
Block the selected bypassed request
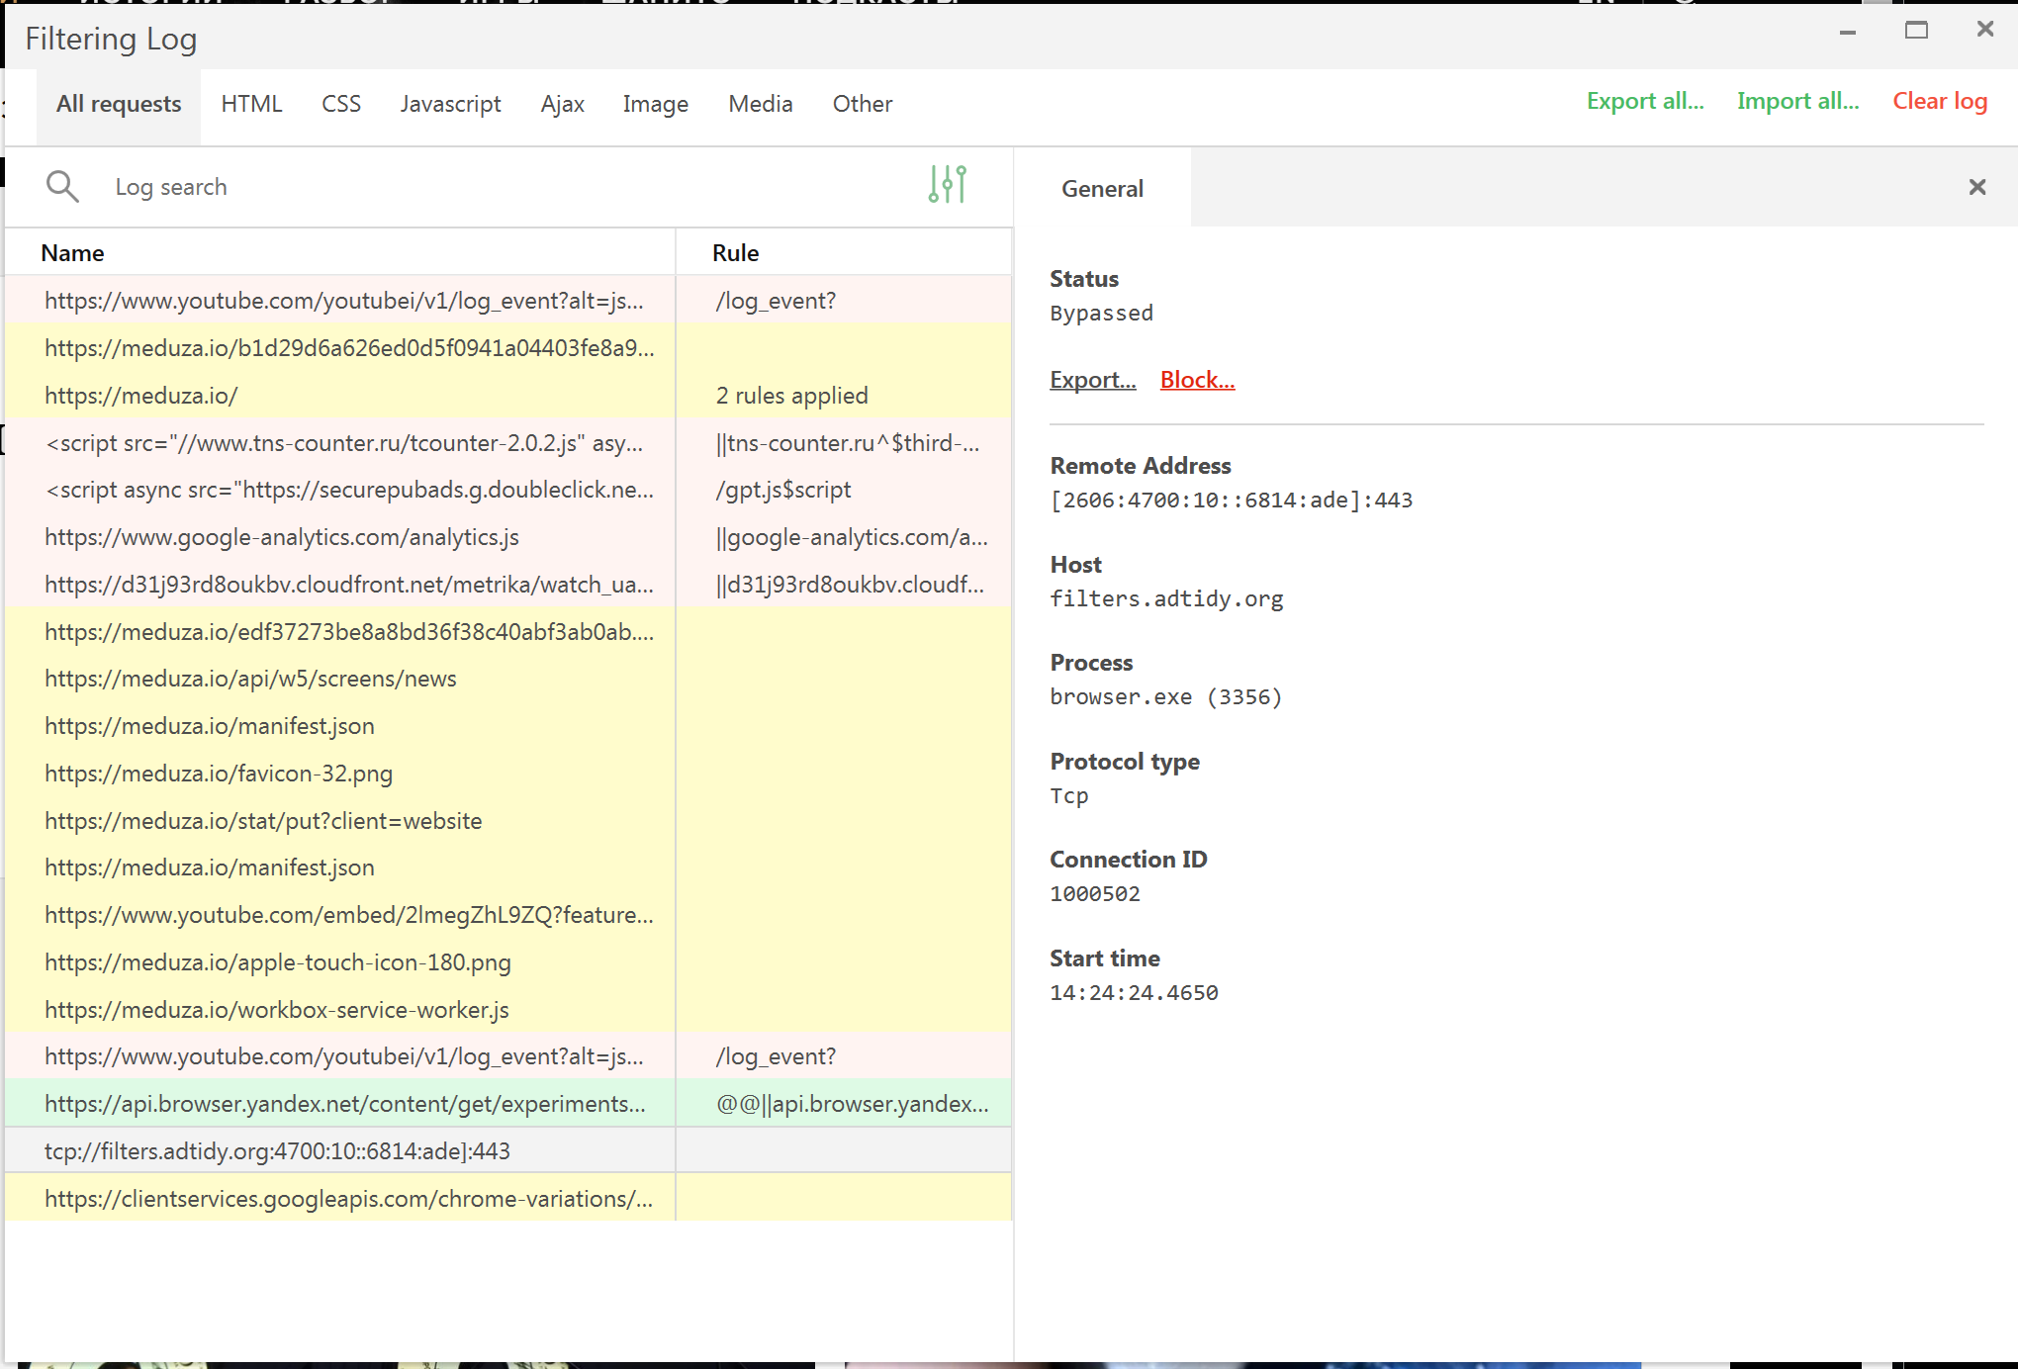[x=1197, y=380]
